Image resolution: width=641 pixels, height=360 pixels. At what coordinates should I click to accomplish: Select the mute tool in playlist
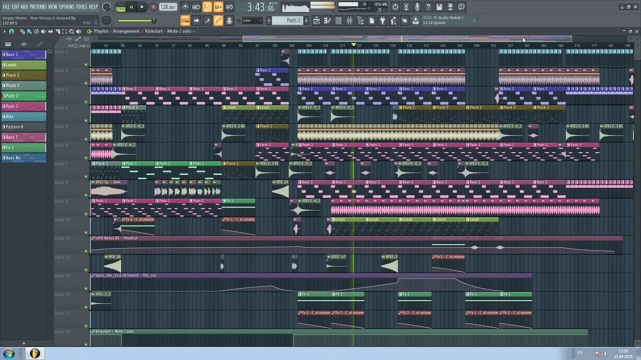tap(43, 31)
